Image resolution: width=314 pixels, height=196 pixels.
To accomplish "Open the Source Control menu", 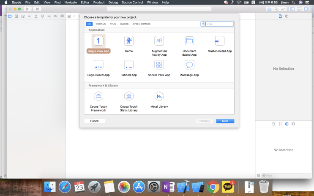I will 133,3.
